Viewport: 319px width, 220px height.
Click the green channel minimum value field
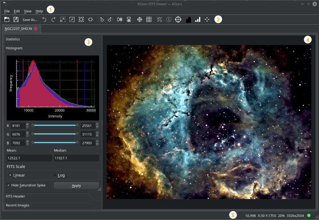(x=18, y=134)
